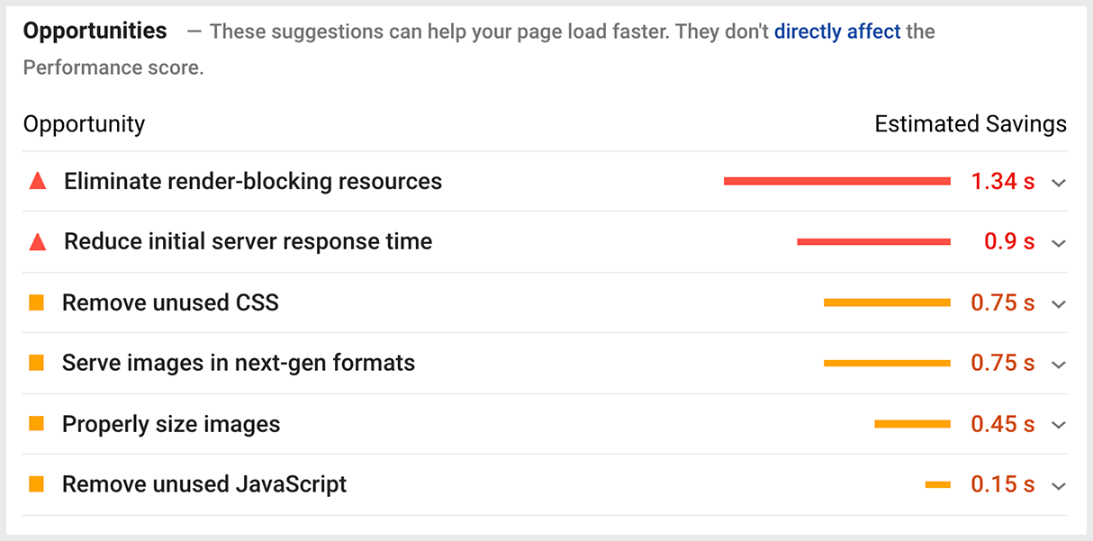This screenshot has width=1093, height=541.
Task: Click the savings bar for Properly size images
Action: click(x=912, y=423)
